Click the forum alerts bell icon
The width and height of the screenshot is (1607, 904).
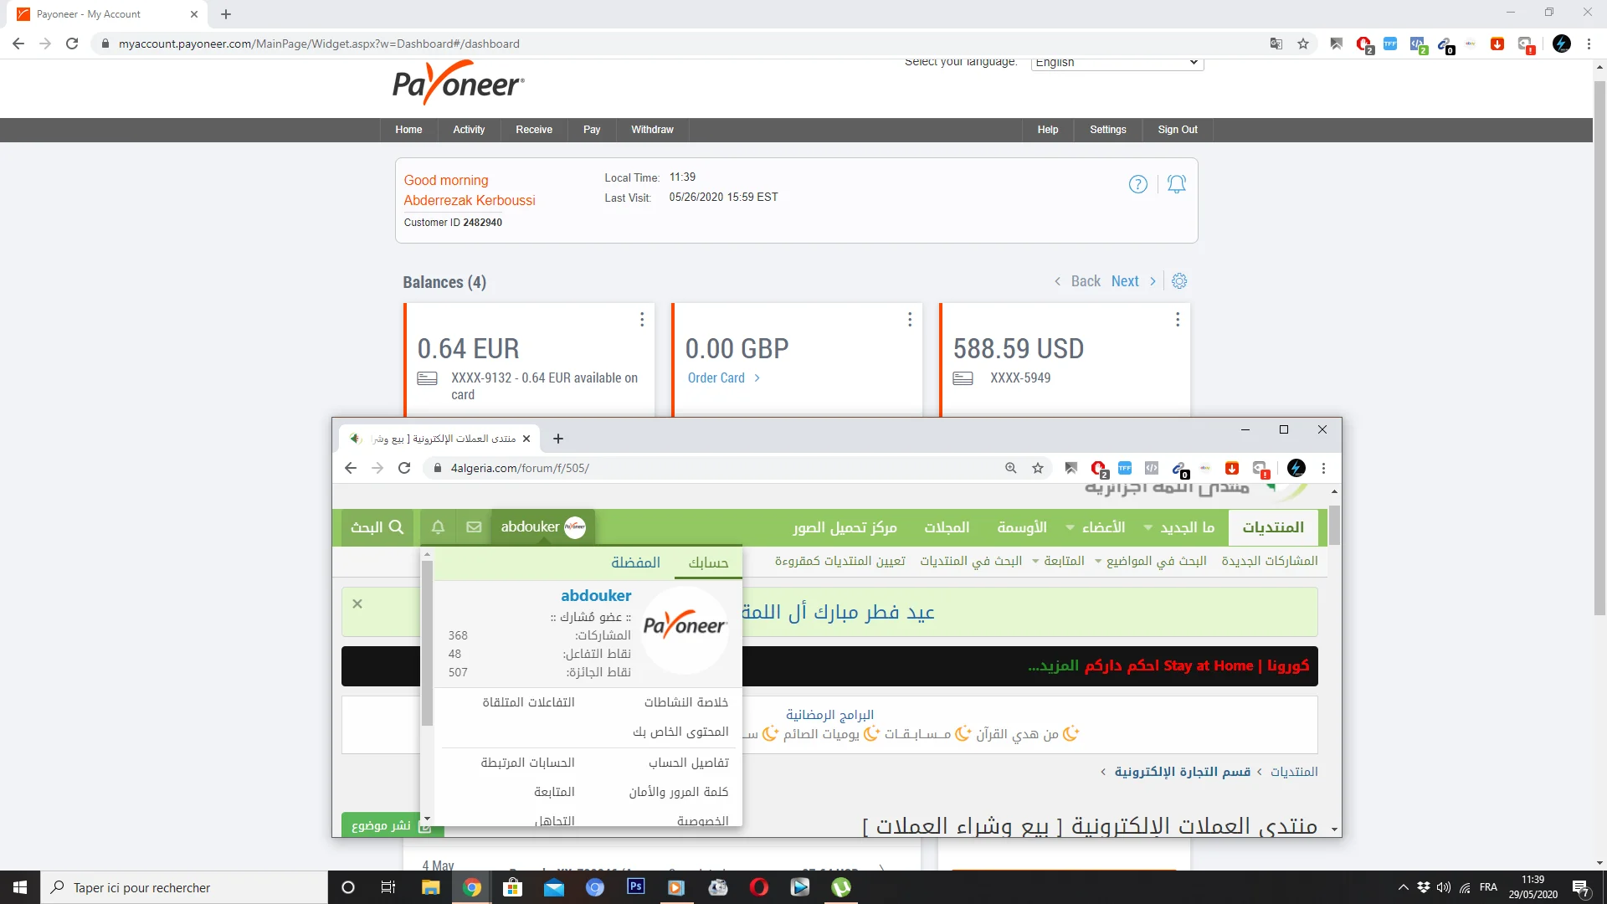pos(438,527)
